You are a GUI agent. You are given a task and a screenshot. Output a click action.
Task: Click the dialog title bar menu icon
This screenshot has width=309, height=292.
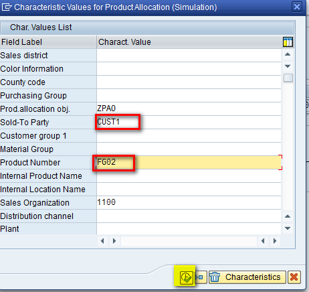click(x=6, y=7)
